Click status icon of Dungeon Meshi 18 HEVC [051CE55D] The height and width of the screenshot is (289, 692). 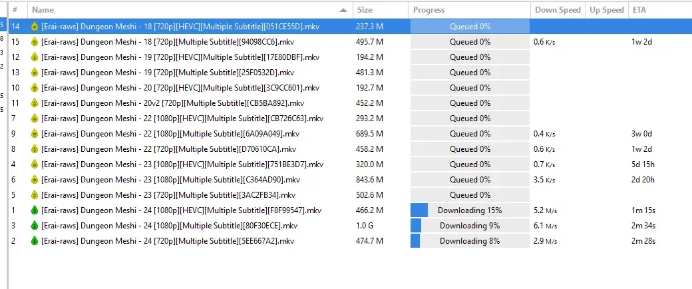tap(35, 27)
